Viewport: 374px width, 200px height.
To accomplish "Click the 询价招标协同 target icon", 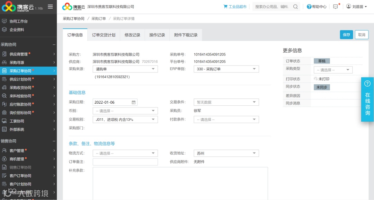I will coord(4,112).
